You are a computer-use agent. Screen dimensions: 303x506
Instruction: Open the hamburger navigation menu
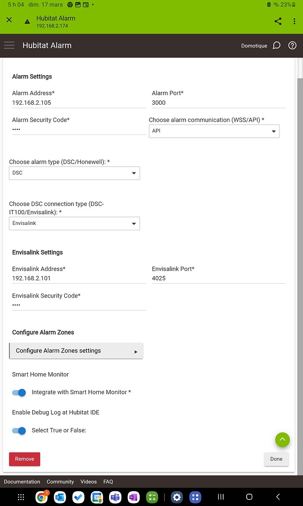pyautogui.click(x=9, y=45)
